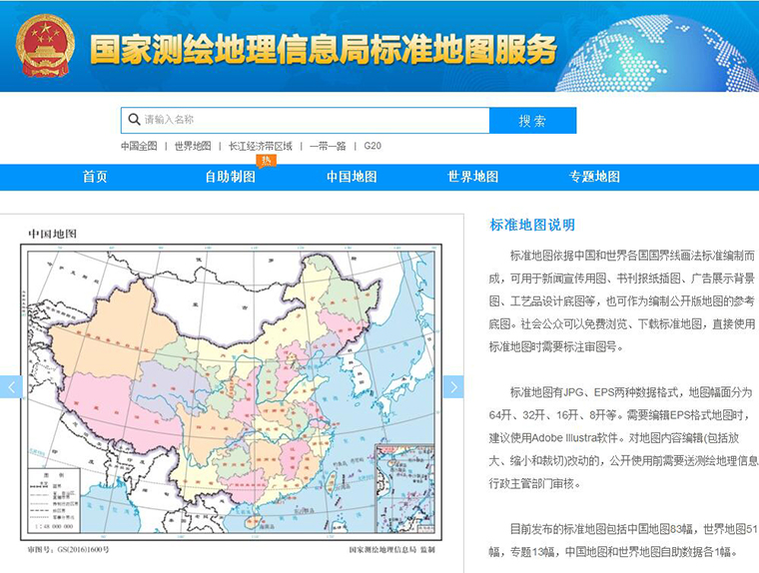Viewport: 759px width, 573px height.
Task: Click the South China Sea inset map
Action: click(x=405, y=488)
